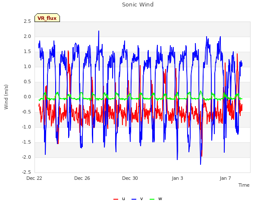
Task: Click the VR_flux label tag
Action: 47,18
